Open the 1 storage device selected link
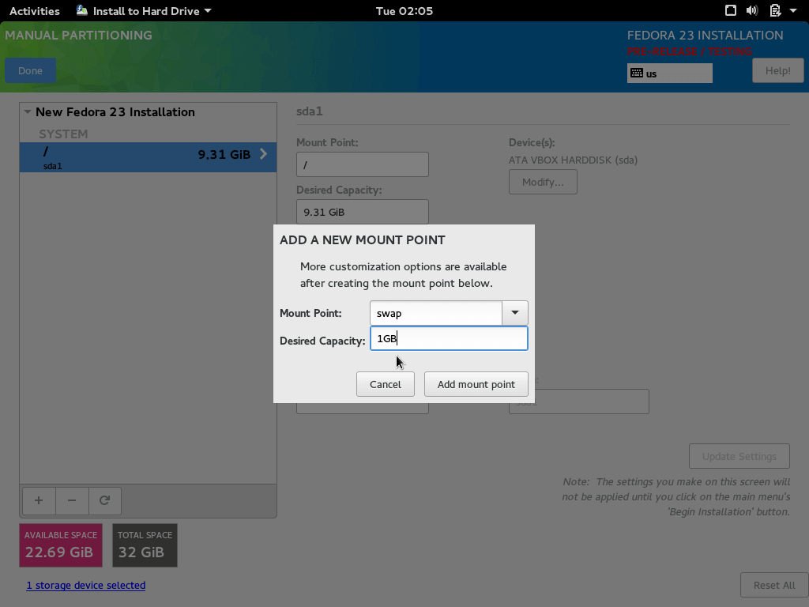The height and width of the screenshot is (607, 809). point(85,586)
